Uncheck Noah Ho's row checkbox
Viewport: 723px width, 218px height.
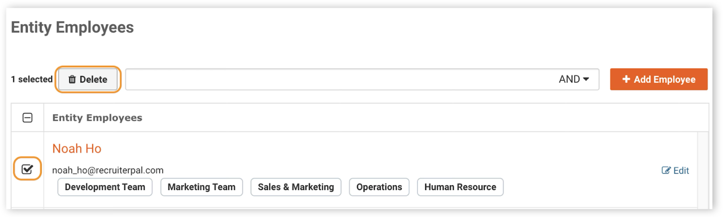click(x=27, y=169)
